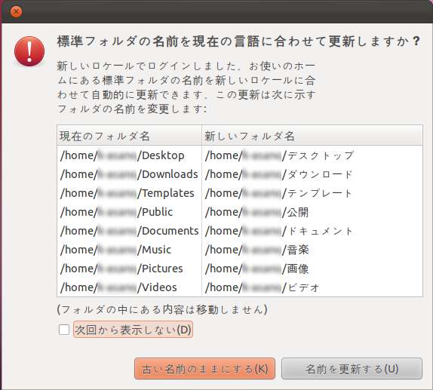The width and height of the screenshot is (433, 390).
Task: Click the new folder path ending in /ビデオ
Action: tap(262, 287)
